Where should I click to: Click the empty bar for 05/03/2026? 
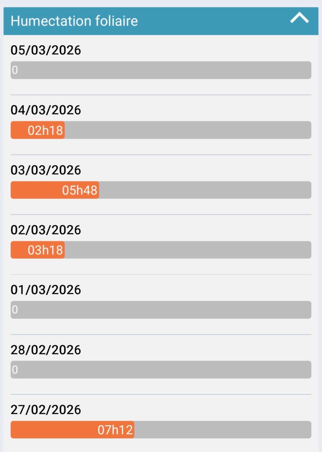[x=161, y=70]
